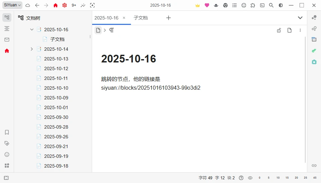The image size is (321, 183).
Task: Open document 2025-10-09 in file tree
Action: (56, 98)
